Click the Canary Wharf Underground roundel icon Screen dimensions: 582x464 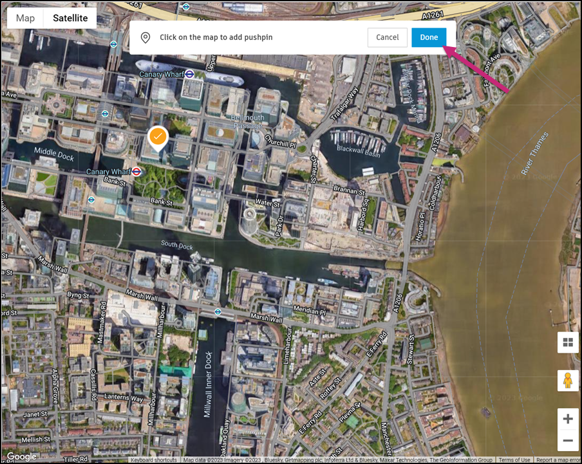point(136,171)
